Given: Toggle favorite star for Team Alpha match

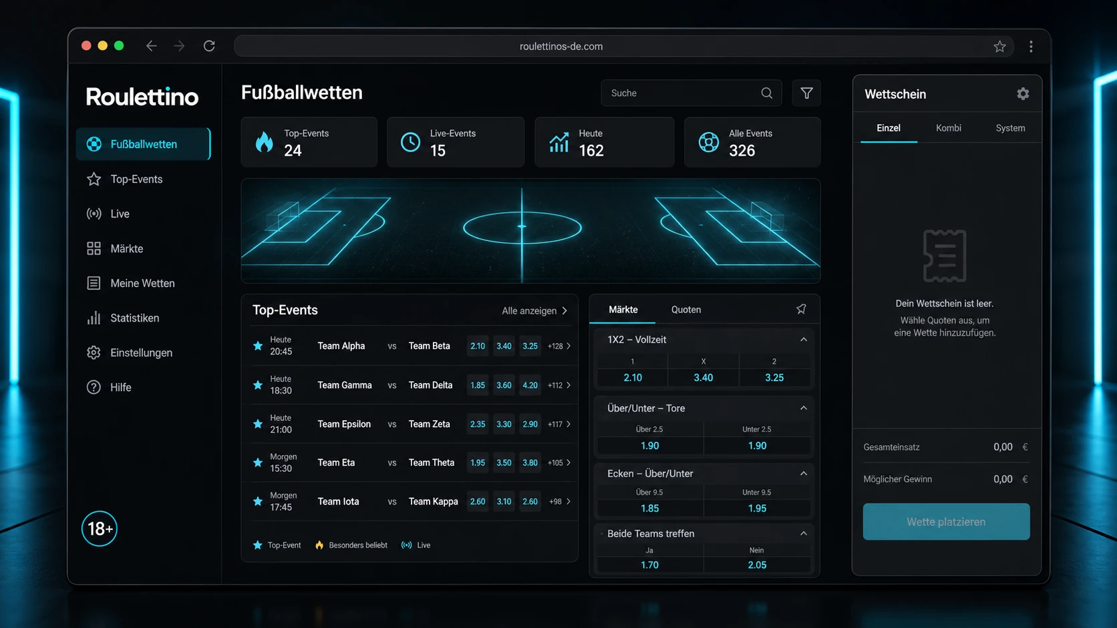Looking at the screenshot, I should pos(258,346).
